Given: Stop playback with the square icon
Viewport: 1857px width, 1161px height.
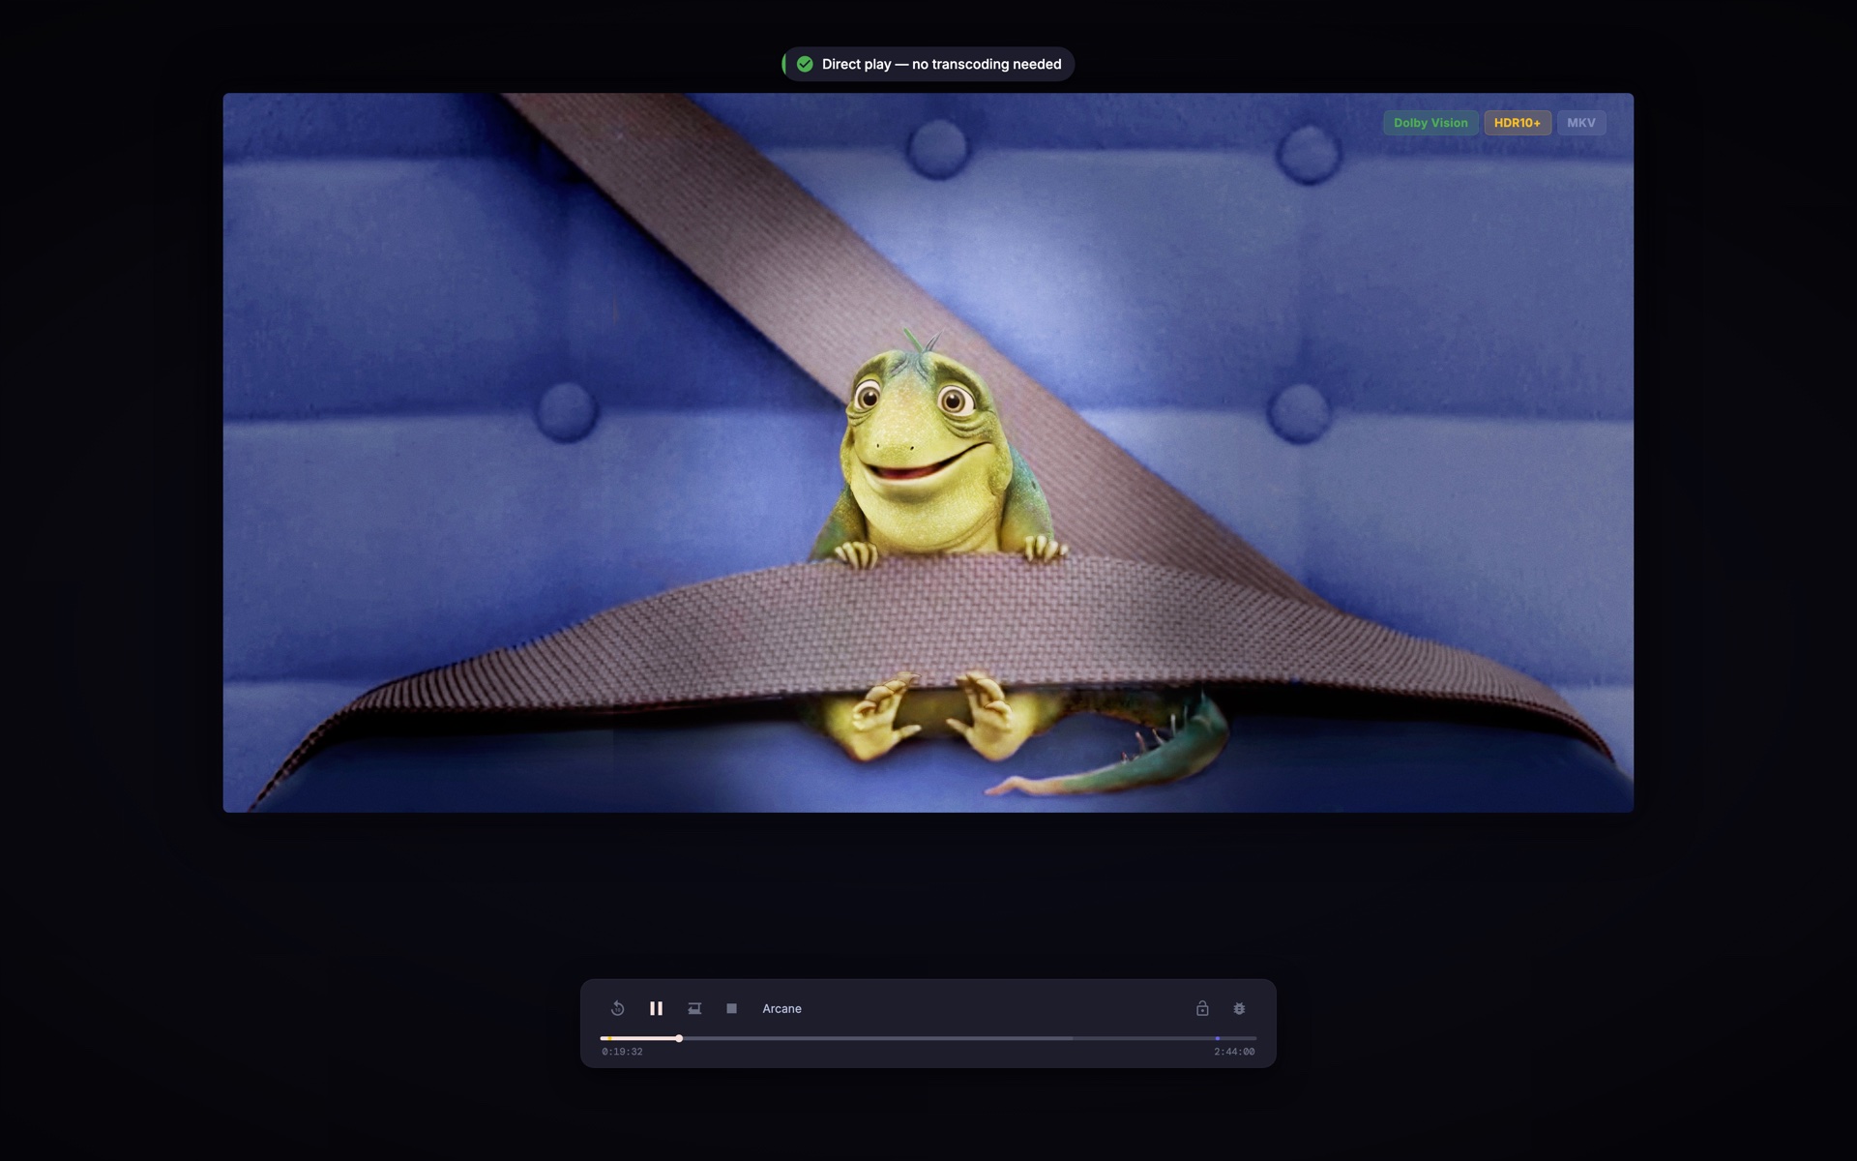Looking at the screenshot, I should click(732, 1008).
